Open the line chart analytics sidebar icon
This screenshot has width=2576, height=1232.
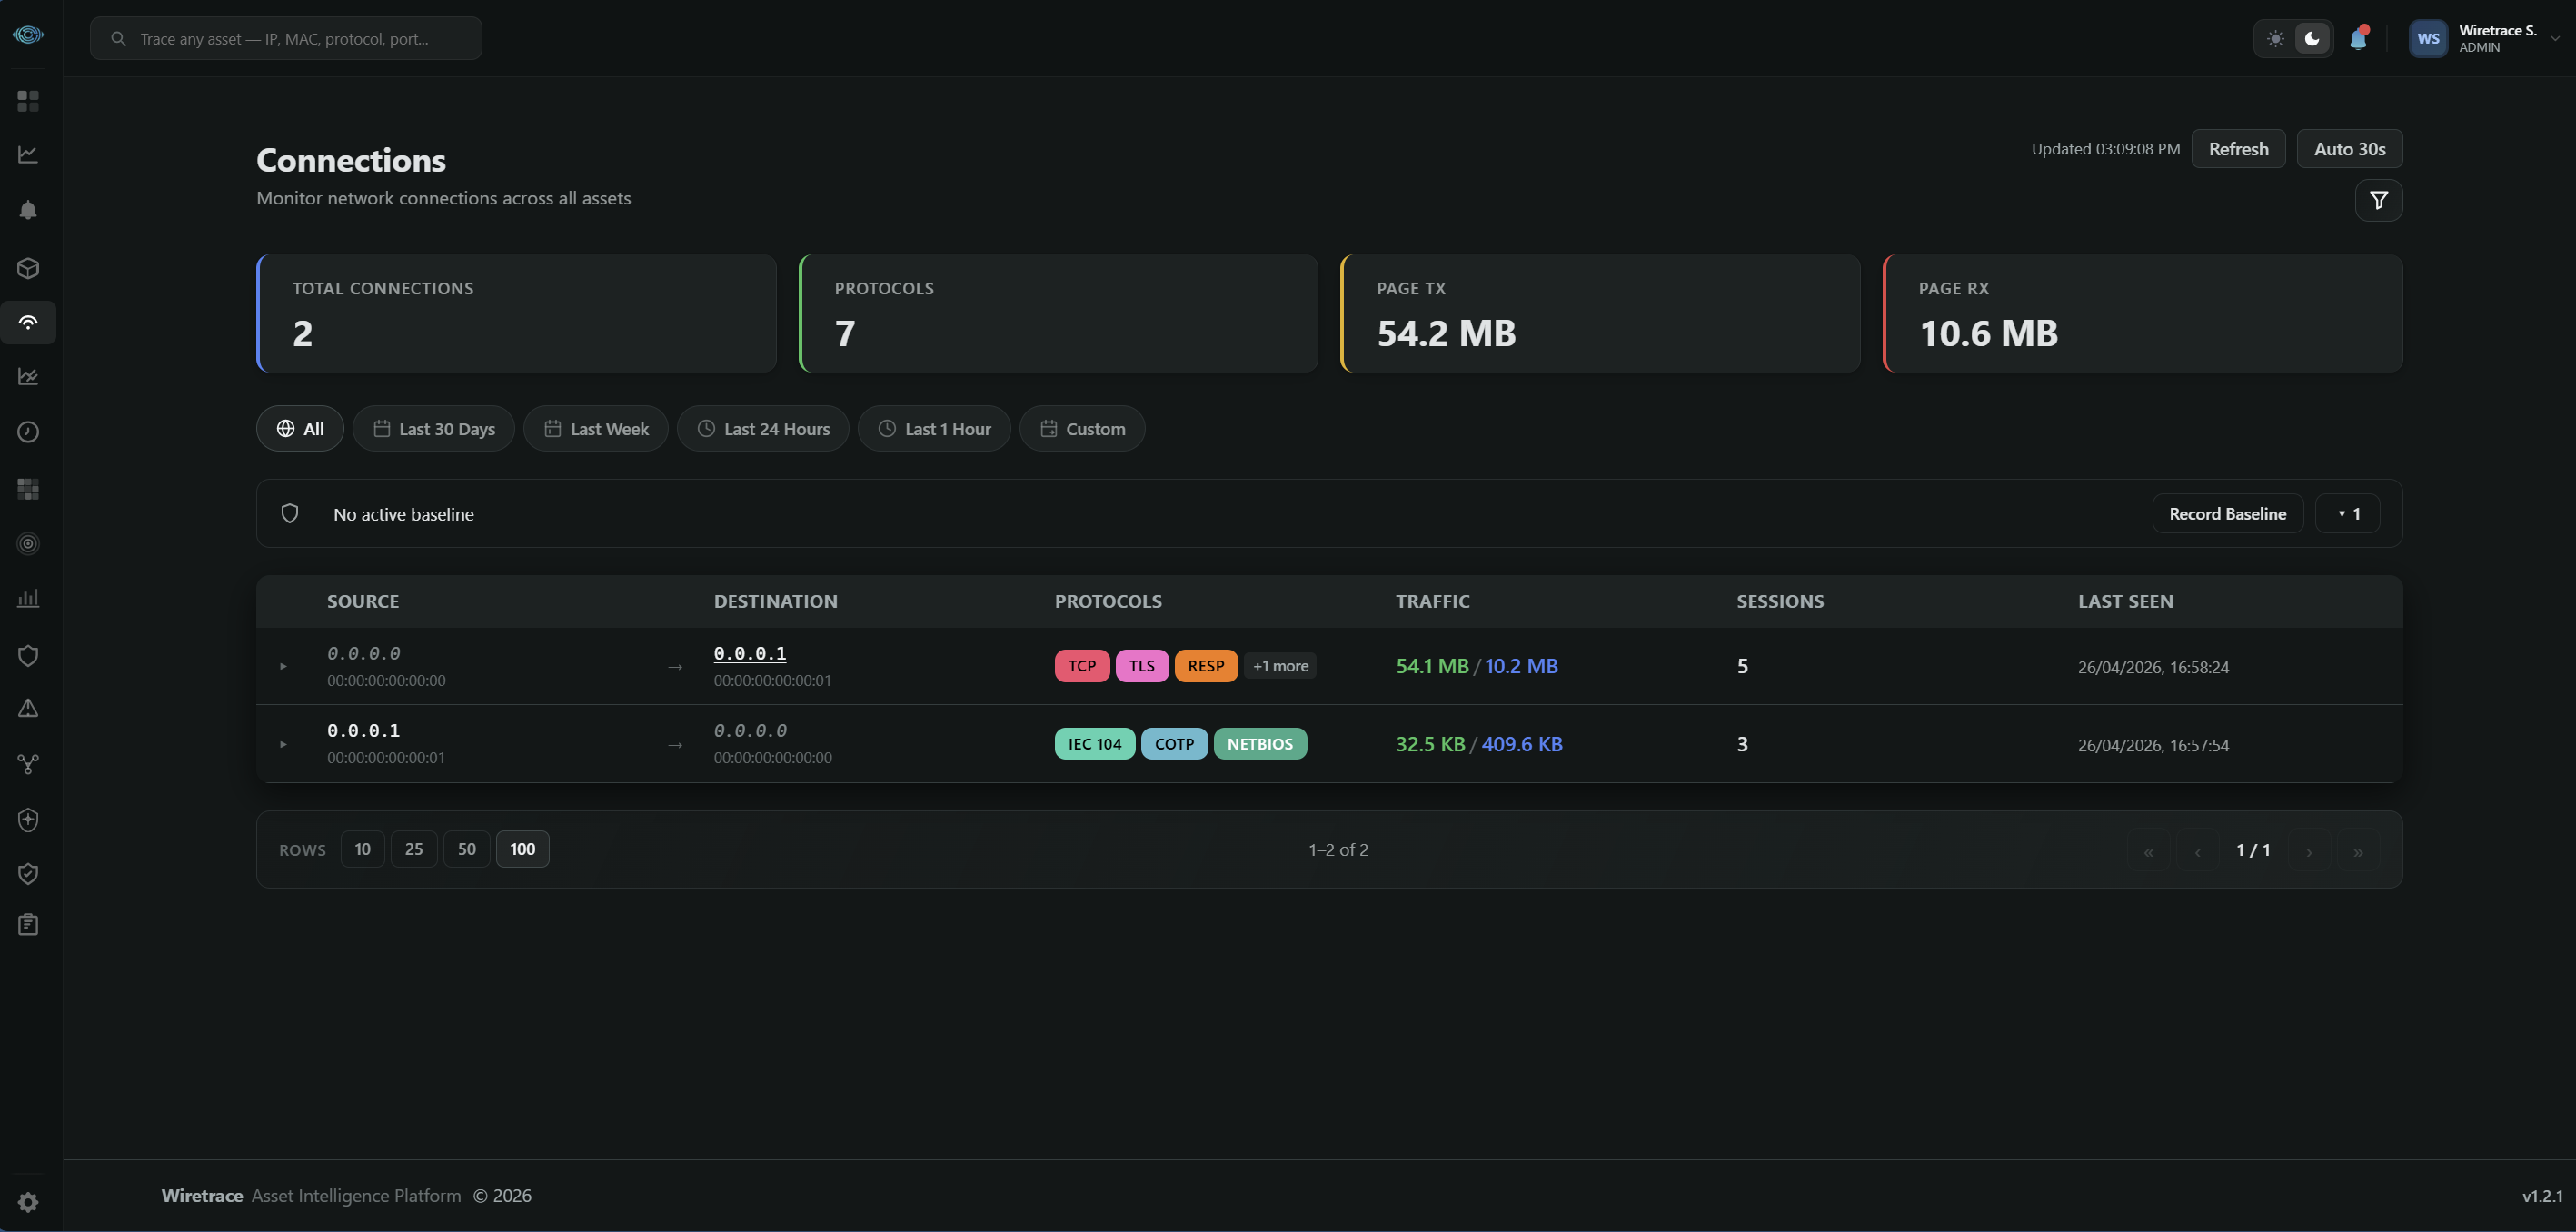click(x=28, y=154)
